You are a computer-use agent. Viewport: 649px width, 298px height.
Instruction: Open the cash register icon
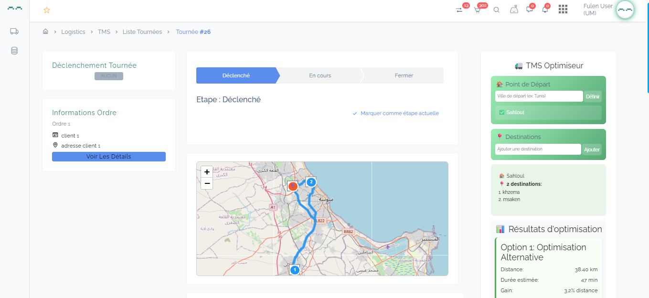pyautogui.click(x=514, y=10)
